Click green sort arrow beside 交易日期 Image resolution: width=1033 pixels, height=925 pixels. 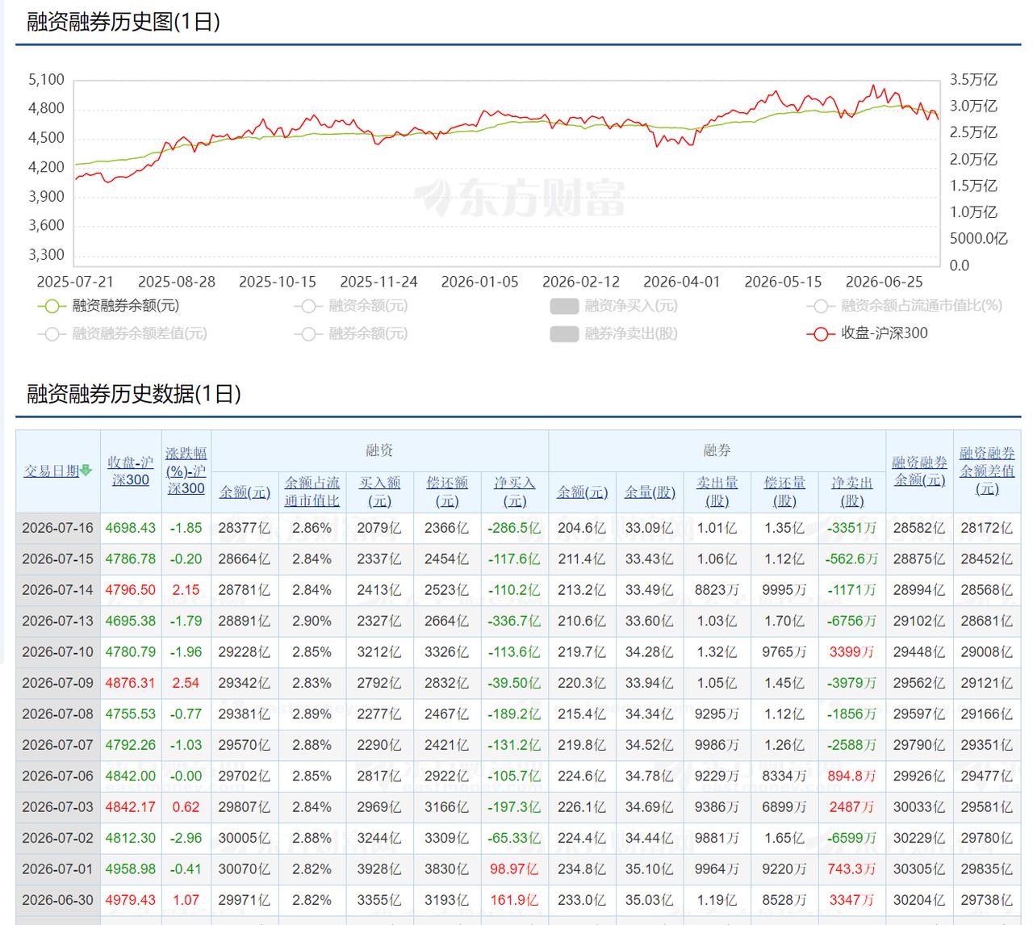pyautogui.click(x=86, y=471)
